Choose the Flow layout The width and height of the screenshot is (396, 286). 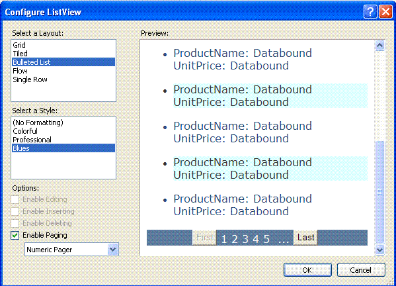click(x=63, y=71)
